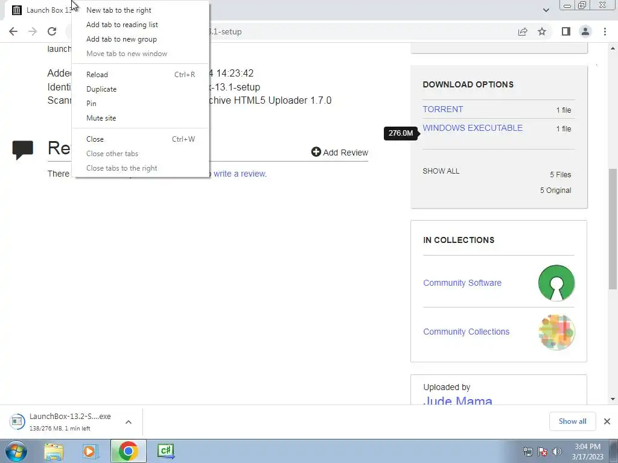This screenshot has height=463, width=618.
Task: Open the C# application in taskbar
Action: 165,451
